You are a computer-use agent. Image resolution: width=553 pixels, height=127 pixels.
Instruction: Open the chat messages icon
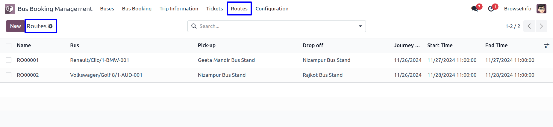(475, 9)
